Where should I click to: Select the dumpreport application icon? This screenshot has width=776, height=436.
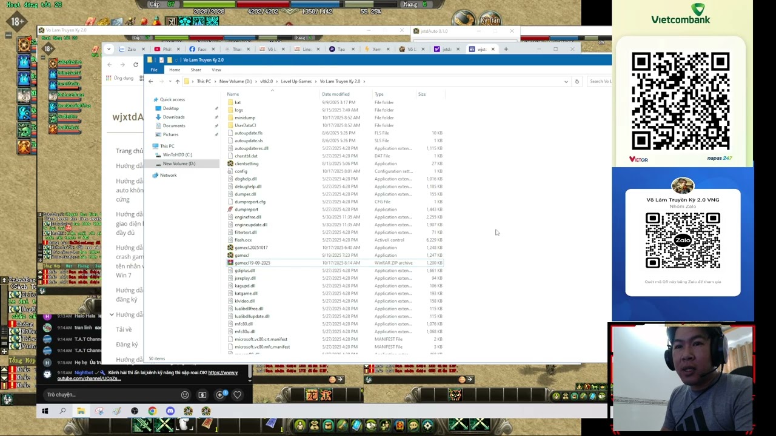click(230, 210)
